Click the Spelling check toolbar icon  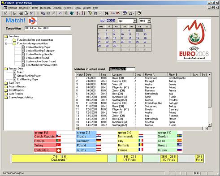point(31,13)
